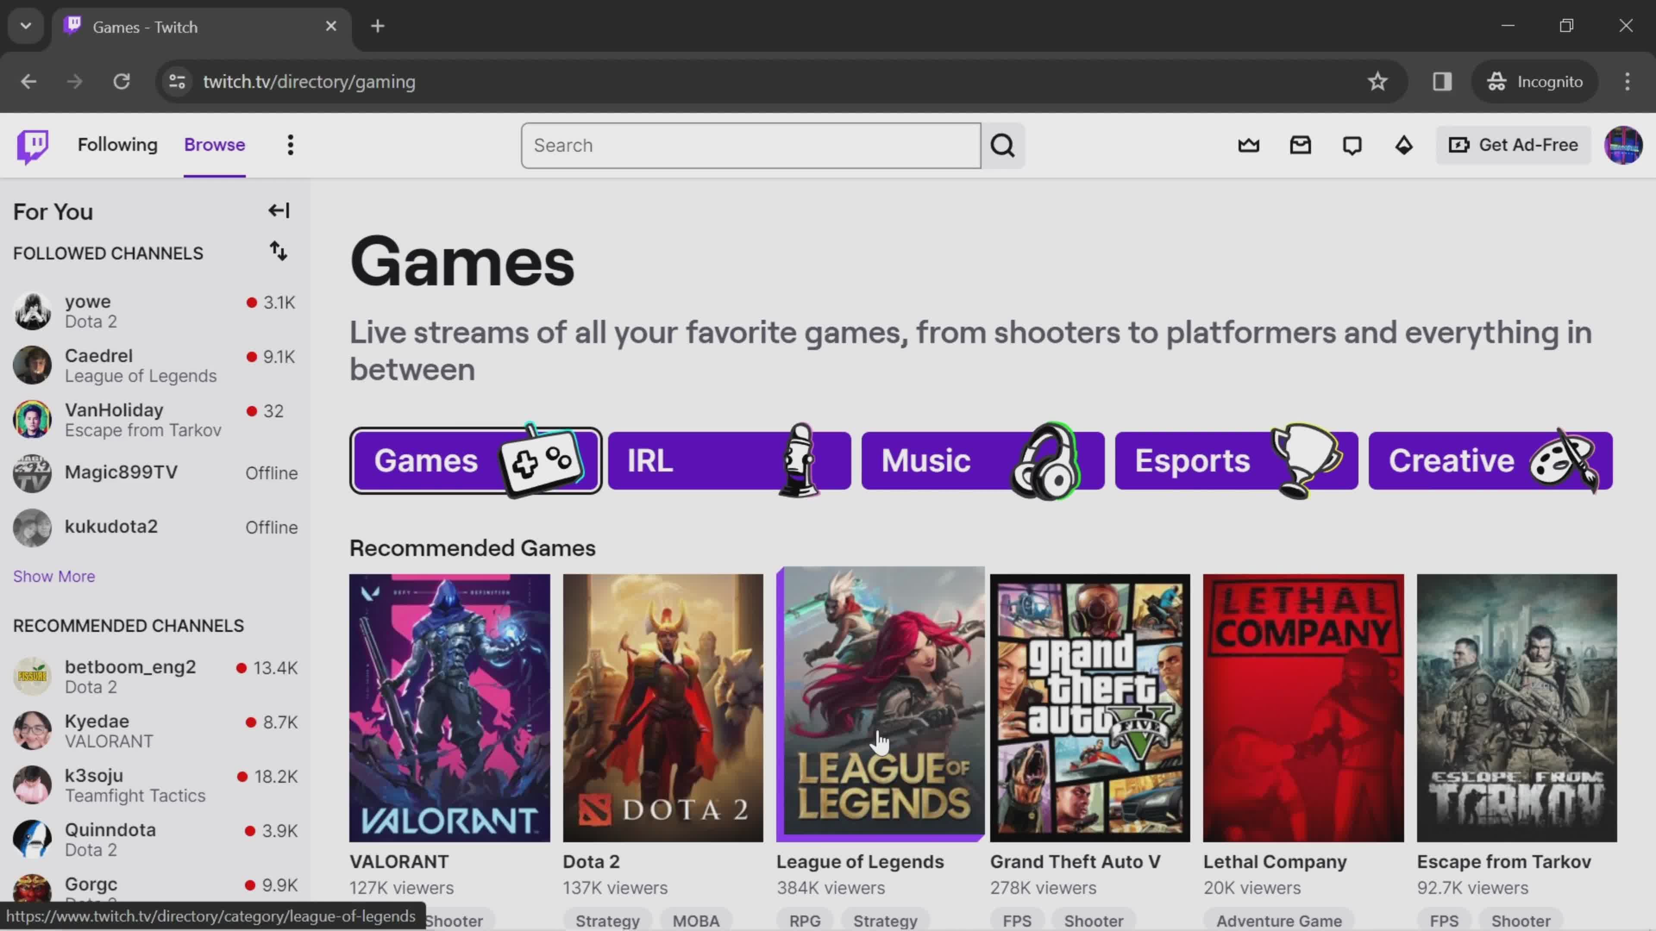Open the Whispers chat icon

click(x=1352, y=146)
